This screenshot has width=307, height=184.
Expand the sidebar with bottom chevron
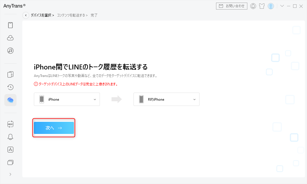pyautogui.click(x=10, y=174)
